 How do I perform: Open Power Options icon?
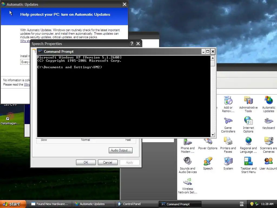point(208,144)
